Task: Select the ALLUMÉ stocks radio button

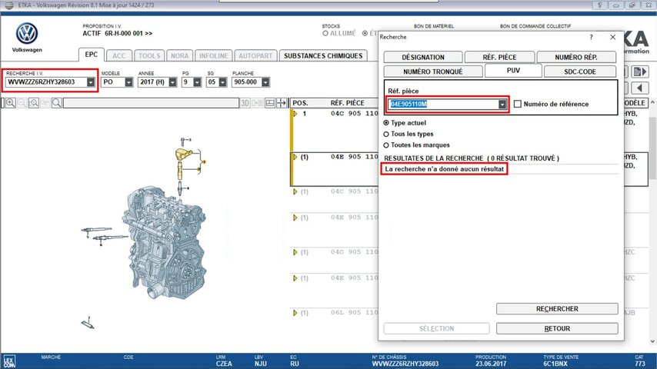Action: (325, 34)
